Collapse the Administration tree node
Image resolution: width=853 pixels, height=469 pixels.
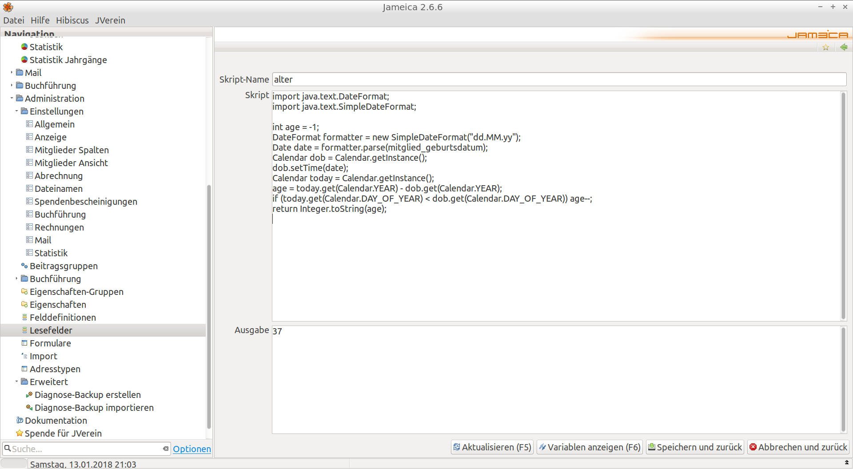[12, 99]
